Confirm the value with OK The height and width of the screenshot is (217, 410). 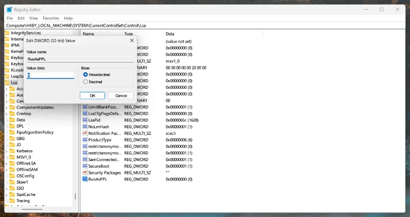point(92,95)
